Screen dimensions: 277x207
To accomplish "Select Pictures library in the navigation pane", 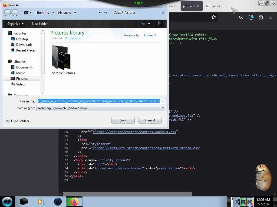I will coord(22,78).
